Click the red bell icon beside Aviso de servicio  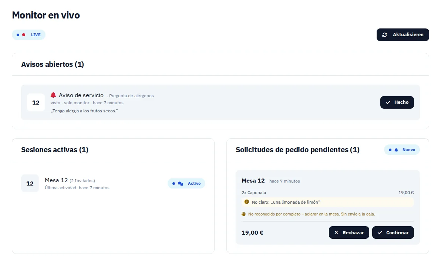coord(53,95)
